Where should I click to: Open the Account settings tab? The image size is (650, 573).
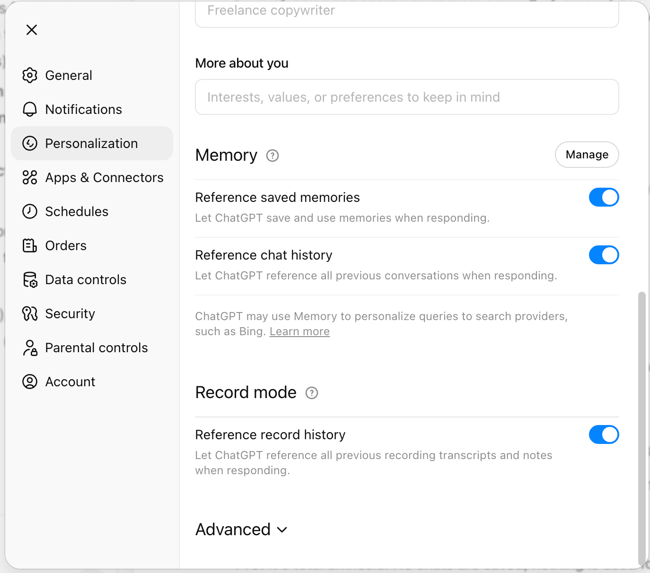(x=70, y=382)
